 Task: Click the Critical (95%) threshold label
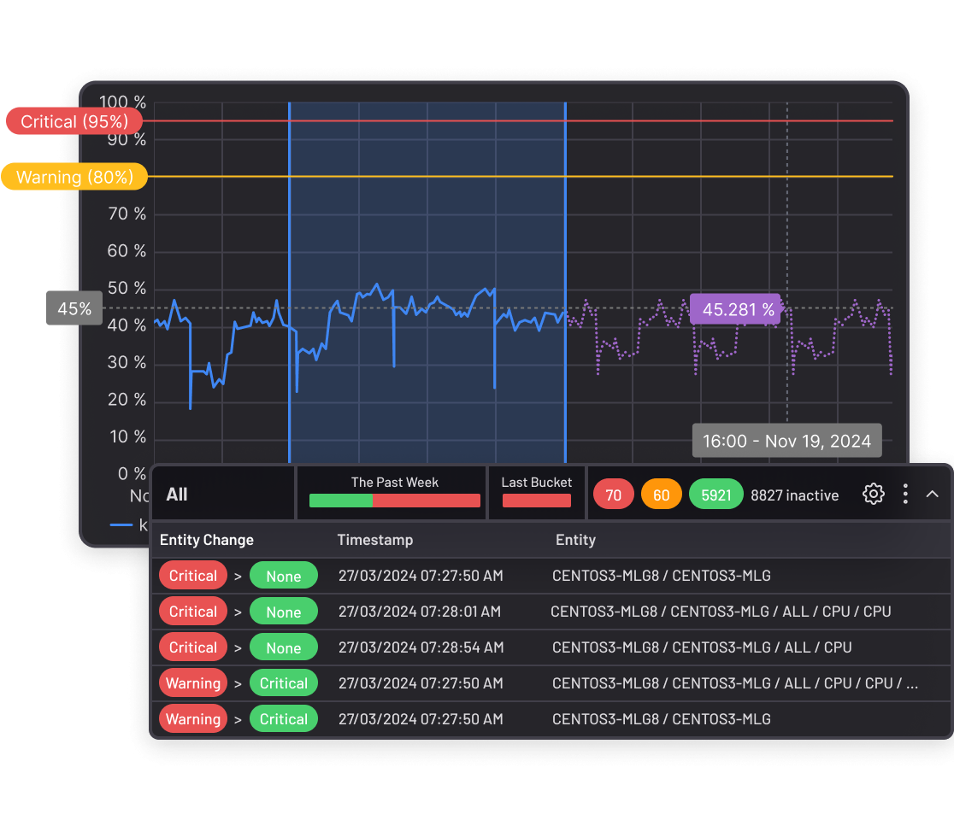pos(74,121)
